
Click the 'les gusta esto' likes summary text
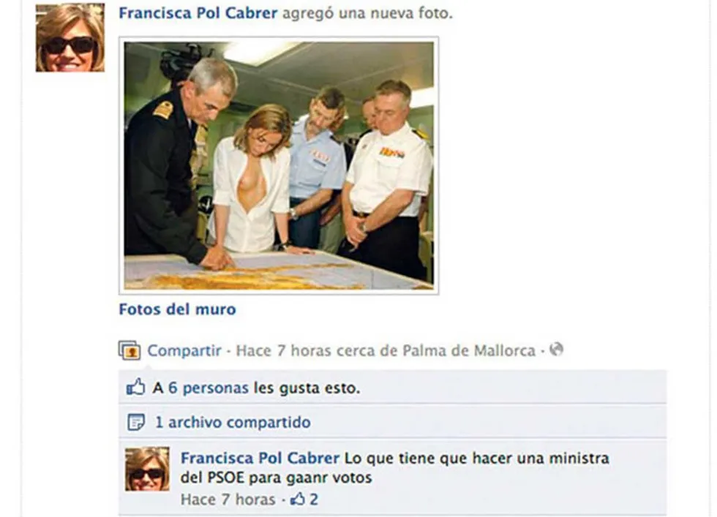[307, 388]
